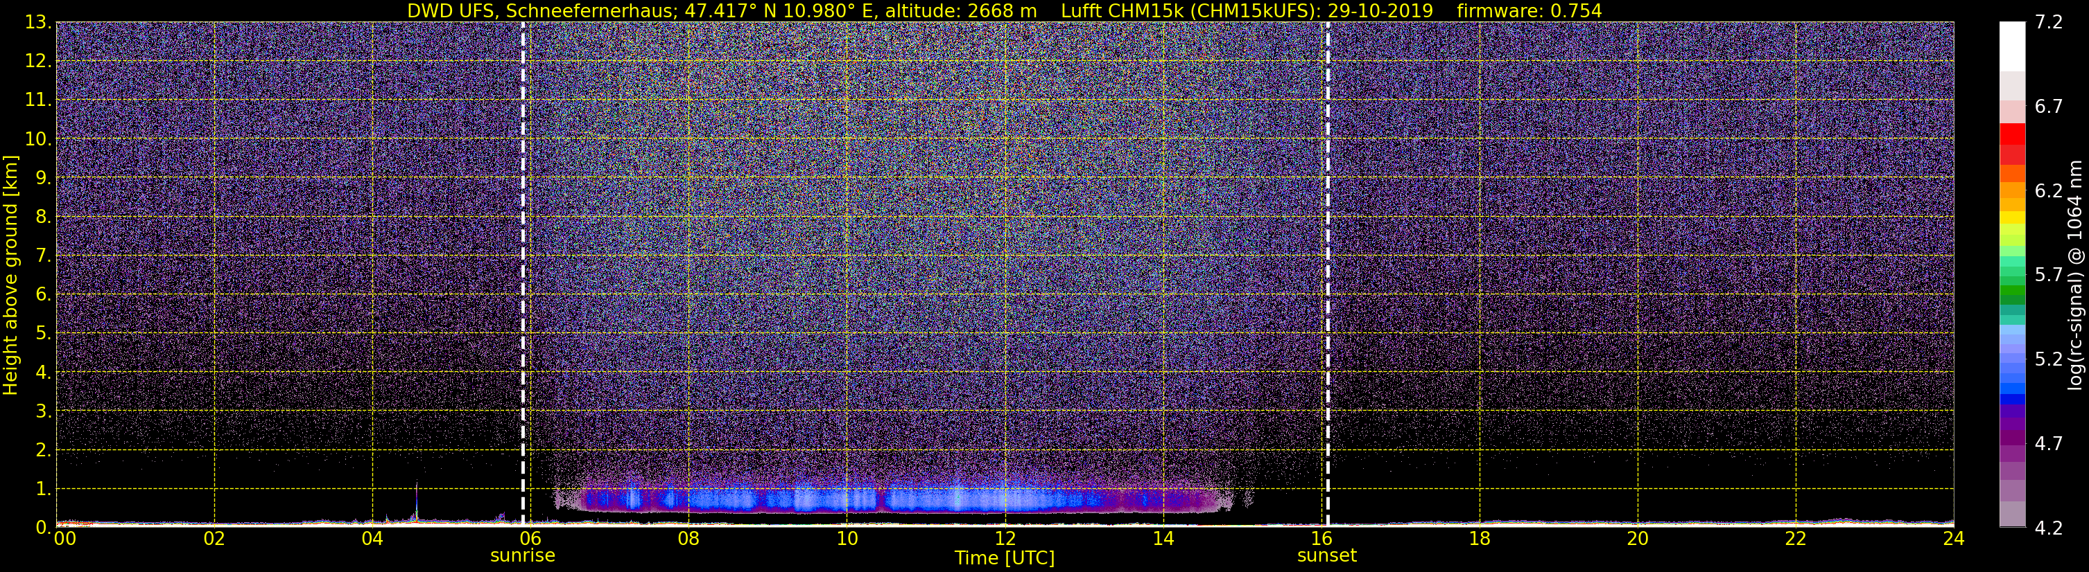2089x572 pixels.
Task: Click the white dashed sunset marker line
Action: pyautogui.click(x=1328, y=274)
